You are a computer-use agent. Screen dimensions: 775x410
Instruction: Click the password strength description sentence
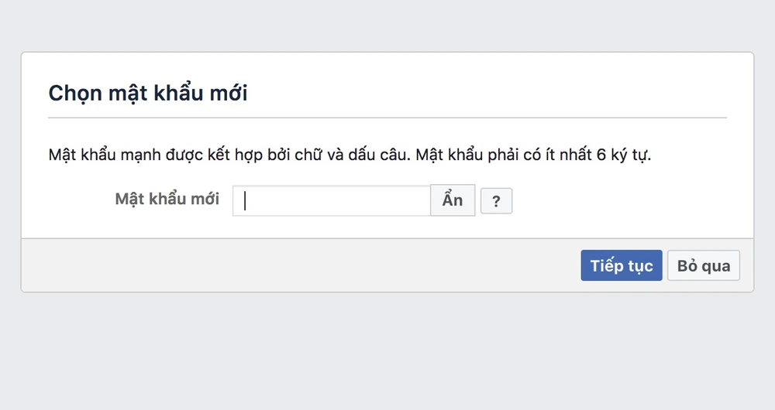[x=350, y=155]
